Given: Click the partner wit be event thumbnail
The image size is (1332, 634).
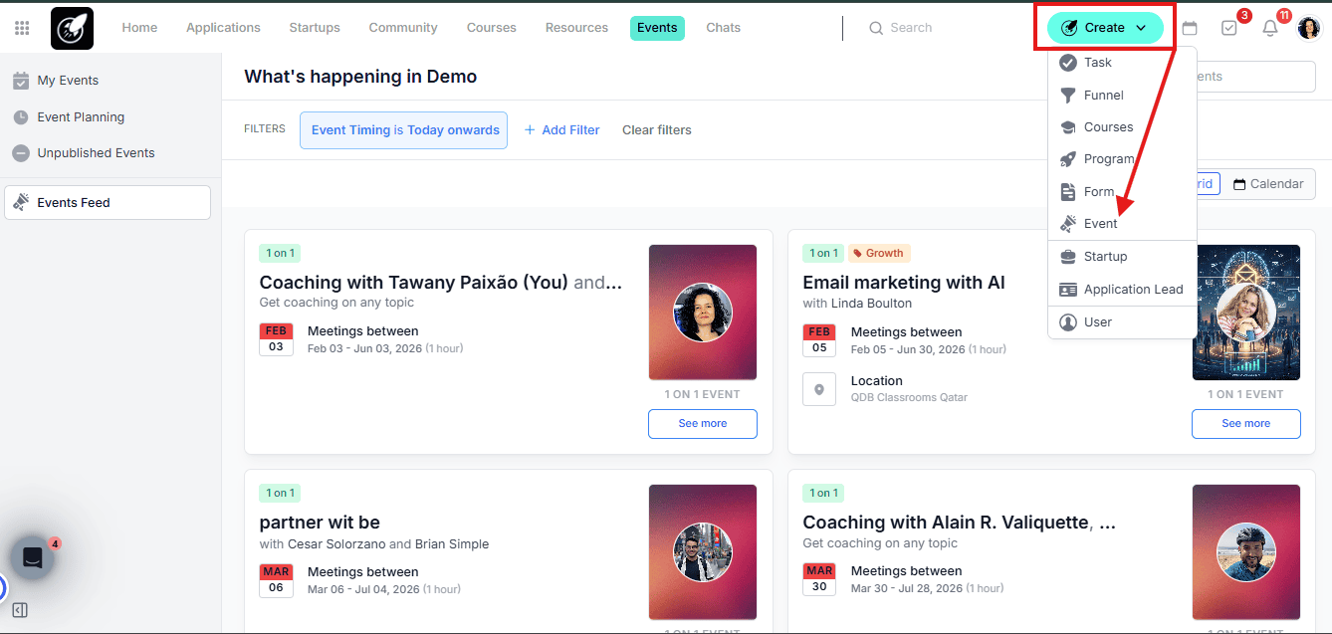Looking at the screenshot, I should coord(703,552).
